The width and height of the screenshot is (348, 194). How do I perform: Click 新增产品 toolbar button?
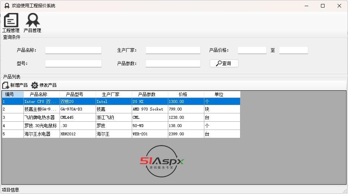(x=15, y=85)
